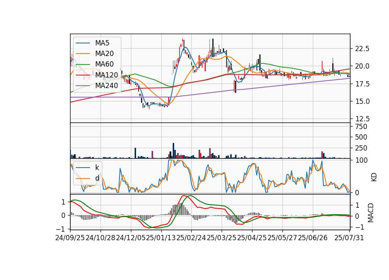Screen dimensions: 389x280
Task: Click the tallest volume bar in January
Action: point(173,151)
